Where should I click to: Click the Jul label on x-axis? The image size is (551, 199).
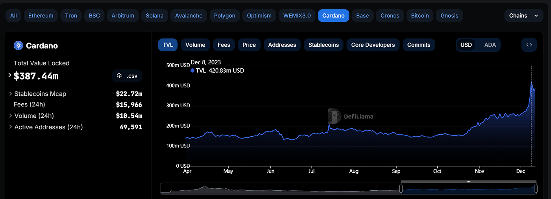[312, 171]
